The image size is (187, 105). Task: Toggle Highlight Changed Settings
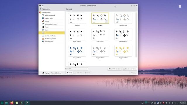coord(52,73)
